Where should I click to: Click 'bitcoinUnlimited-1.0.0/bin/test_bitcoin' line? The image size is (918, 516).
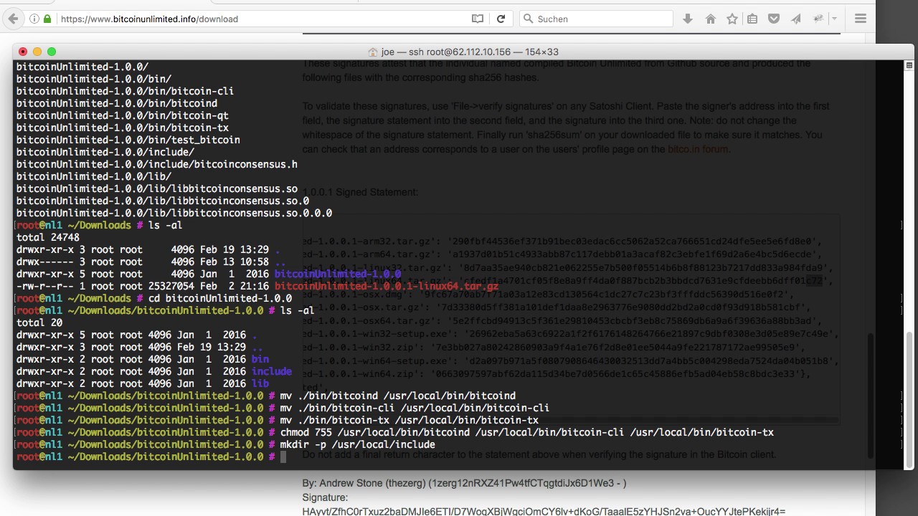pyautogui.click(x=128, y=140)
